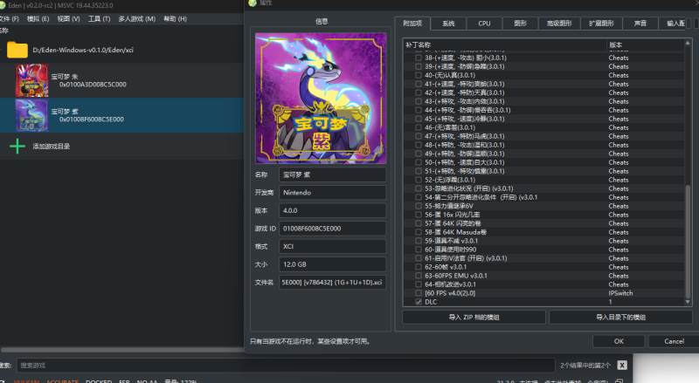Click the 大小 field showing 12.0 GB
The height and width of the screenshot is (383, 699).
[333, 264]
